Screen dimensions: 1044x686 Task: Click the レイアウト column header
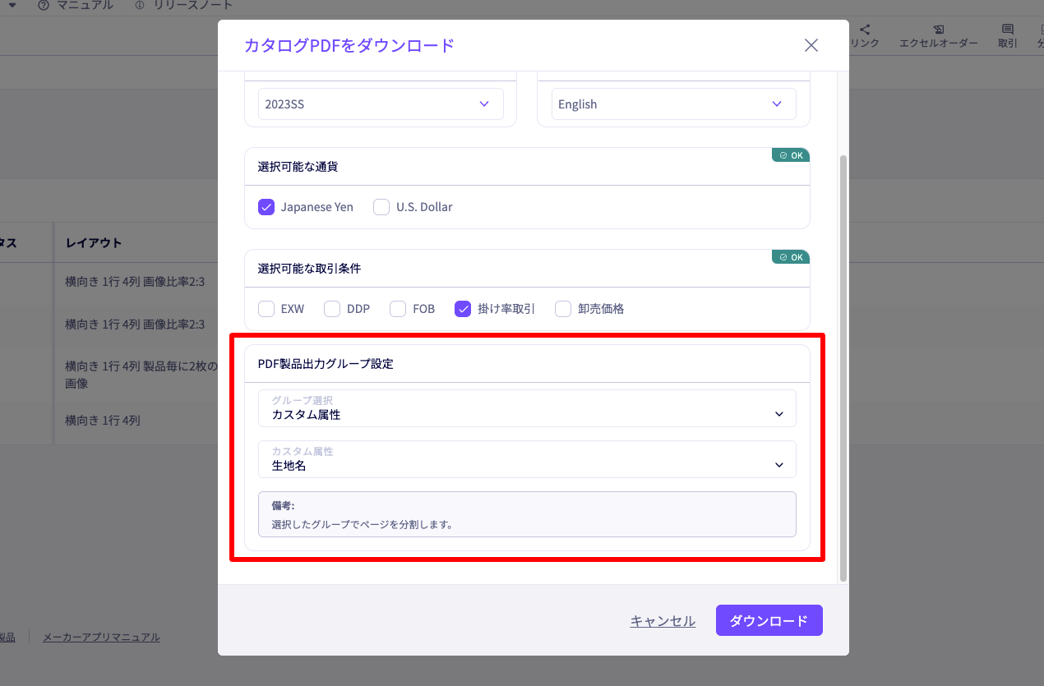click(x=94, y=243)
